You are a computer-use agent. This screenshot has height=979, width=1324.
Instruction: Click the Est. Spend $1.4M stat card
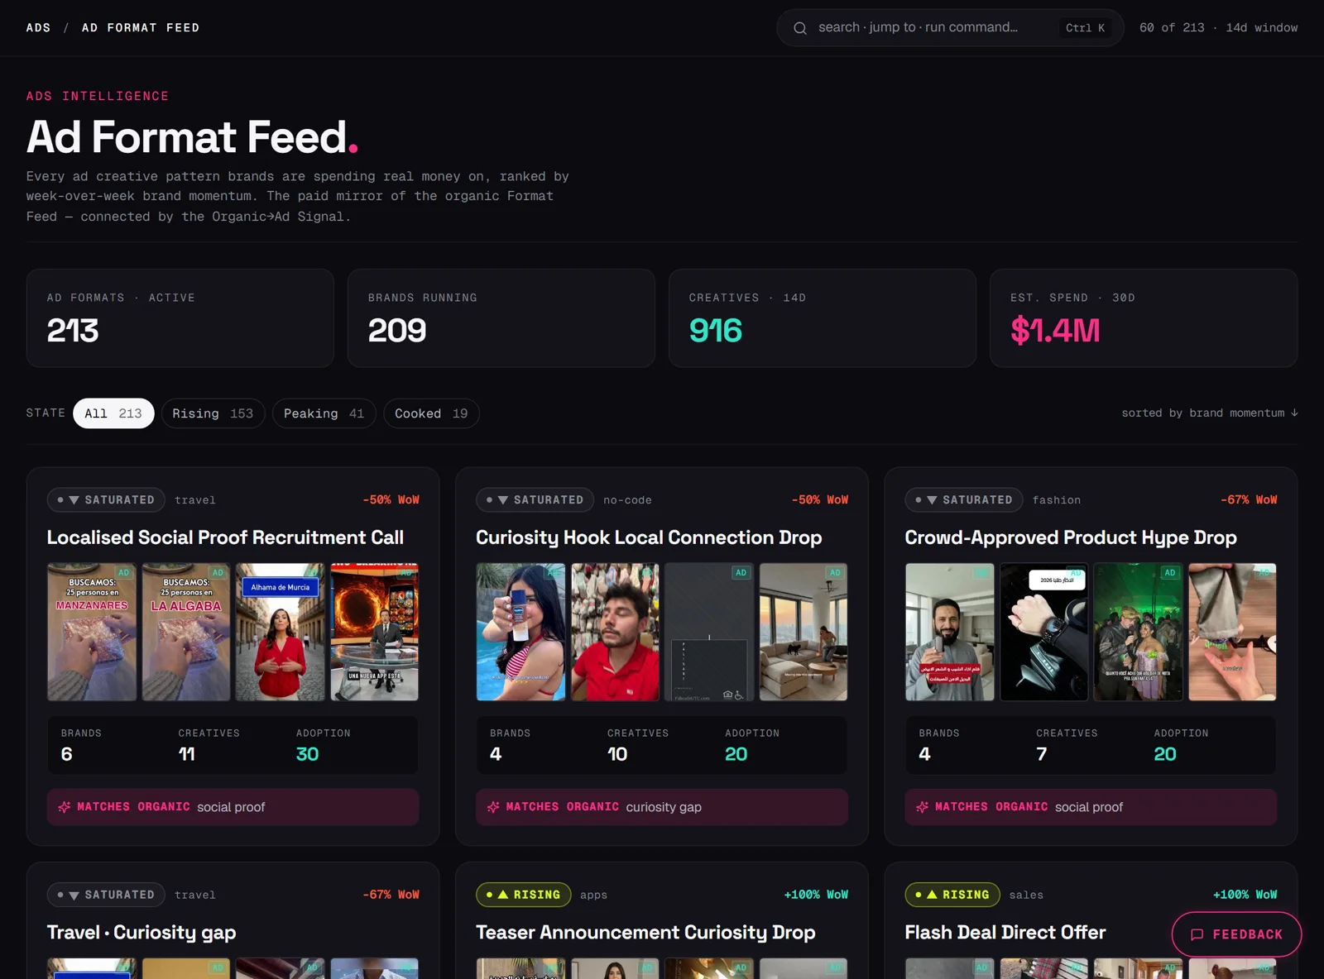tap(1144, 318)
